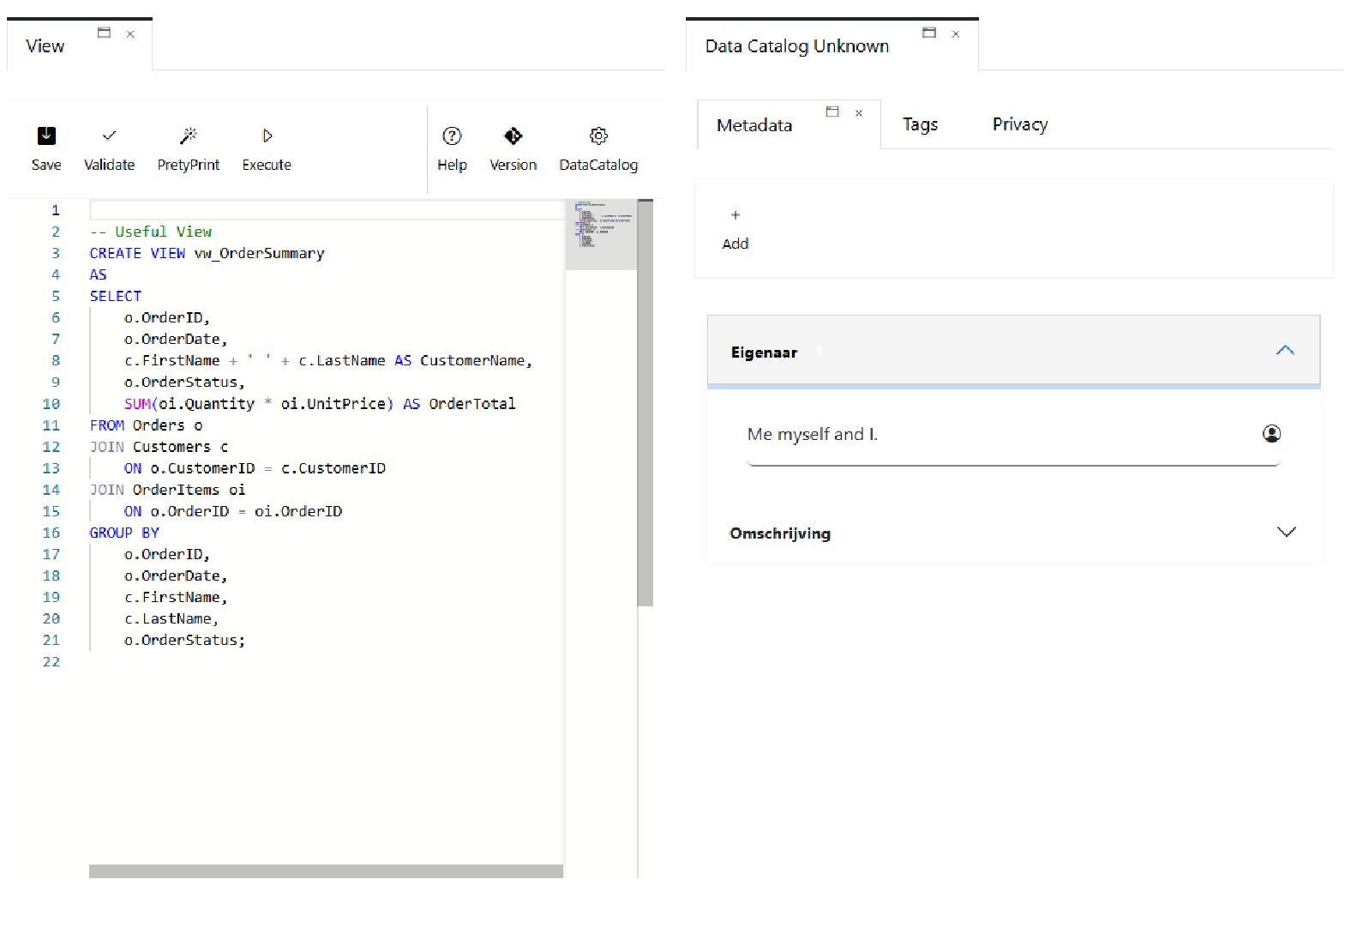The width and height of the screenshot is (1363, 952).
Task: Switch to the Tags tab
Action: coord(920,124)
